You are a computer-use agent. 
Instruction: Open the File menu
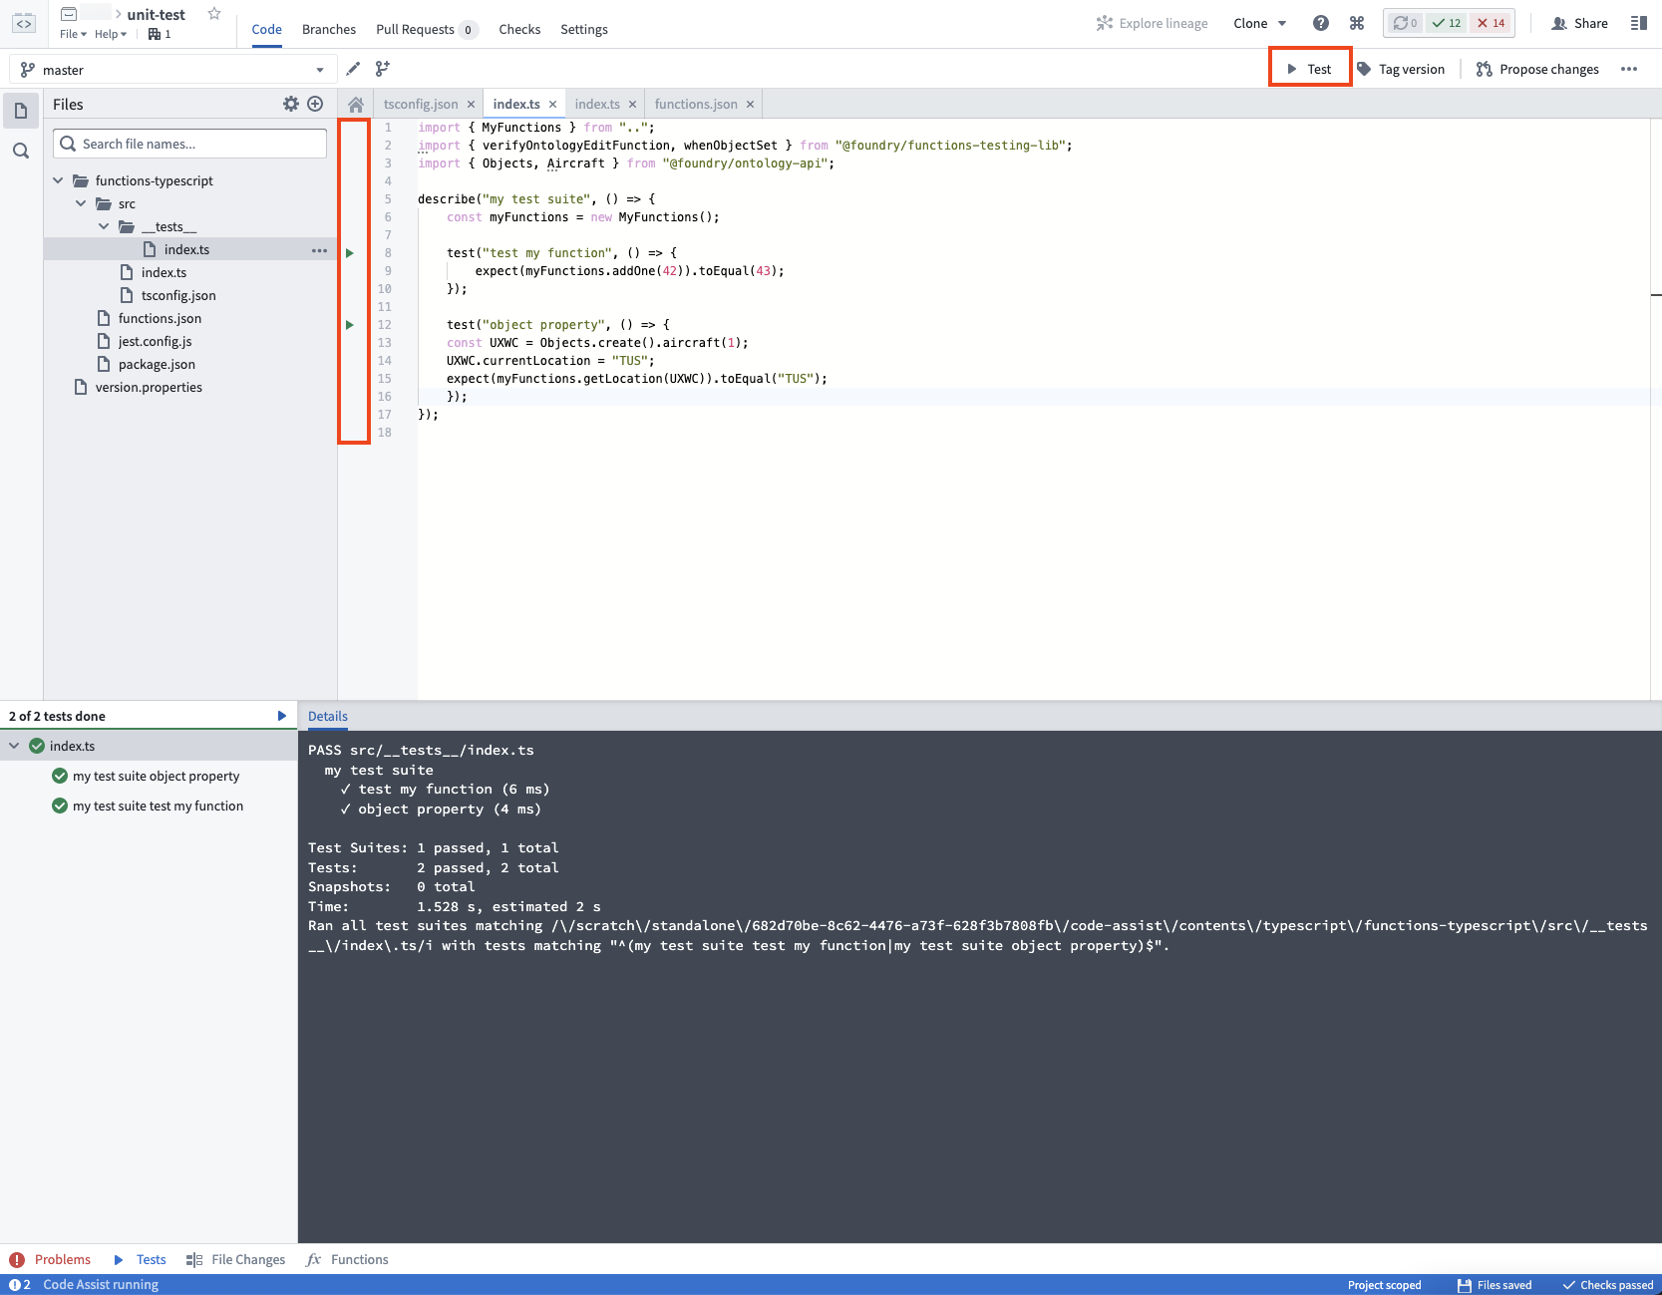pos(73,34)
